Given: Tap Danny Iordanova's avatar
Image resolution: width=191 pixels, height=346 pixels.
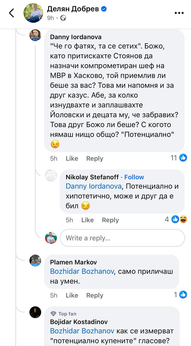Looking at the screenshot, I should coord(35,35).
